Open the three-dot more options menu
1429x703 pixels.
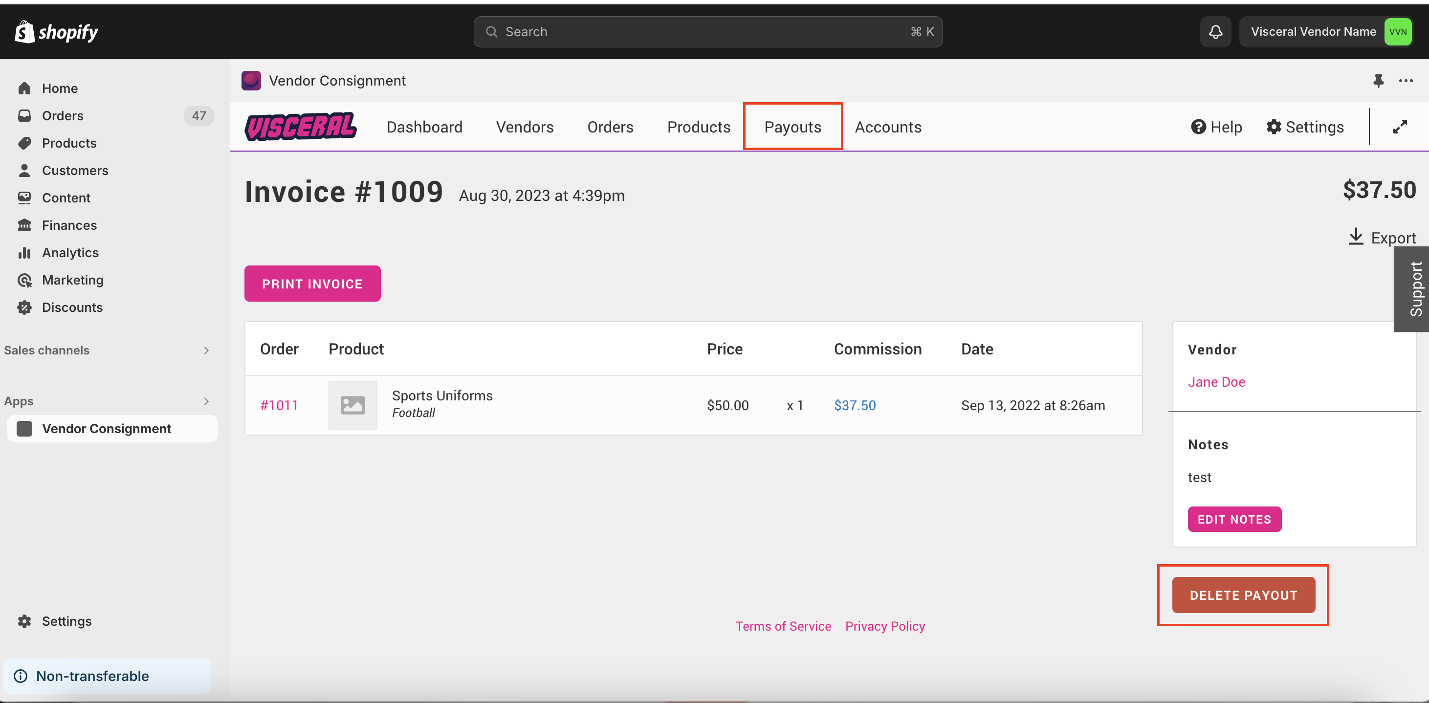click(1406, 81)
